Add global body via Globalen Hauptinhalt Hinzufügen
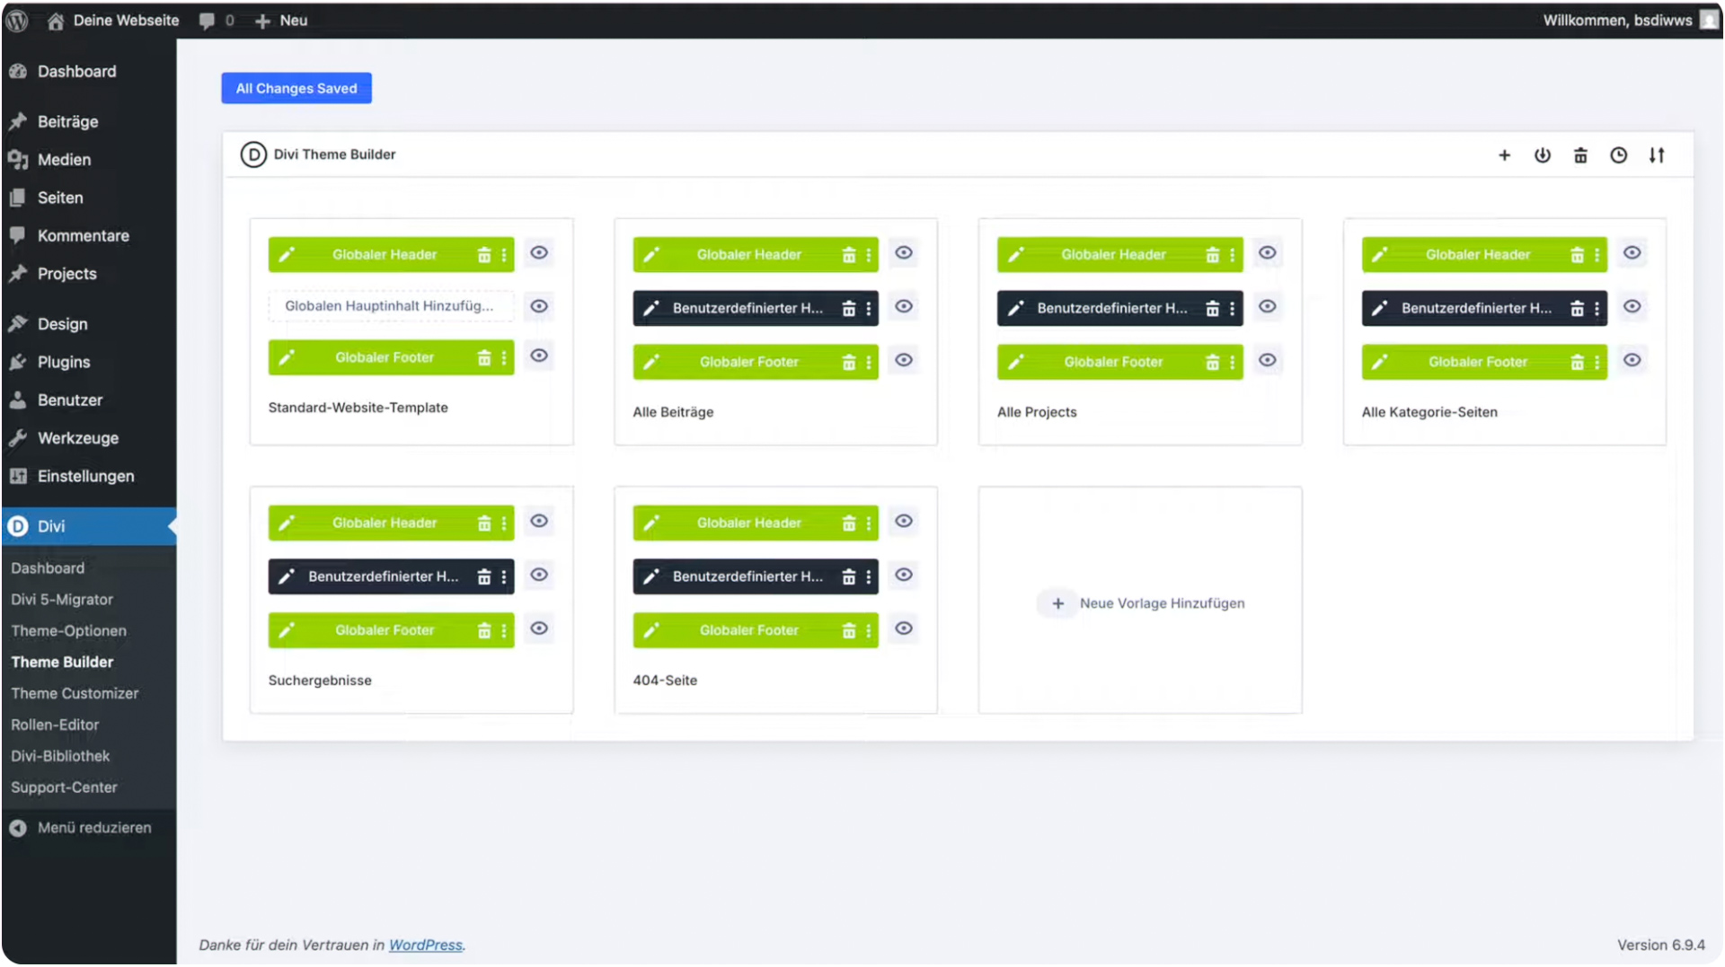1725x967 pixels. (389, 306)
